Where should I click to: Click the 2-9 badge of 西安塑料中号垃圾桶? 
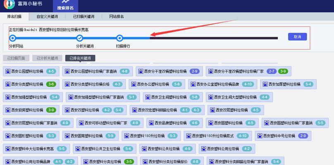[303, 136]
